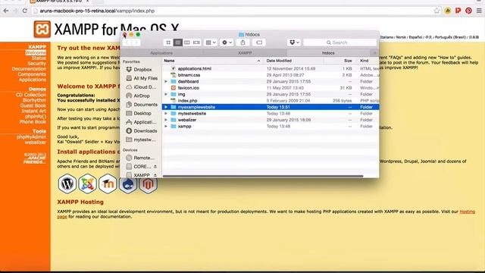Select the index.php file
Viewport: 485px width, 273px height.
click(271, 101)
